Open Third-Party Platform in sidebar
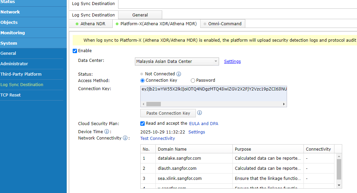 coord(32,74)
